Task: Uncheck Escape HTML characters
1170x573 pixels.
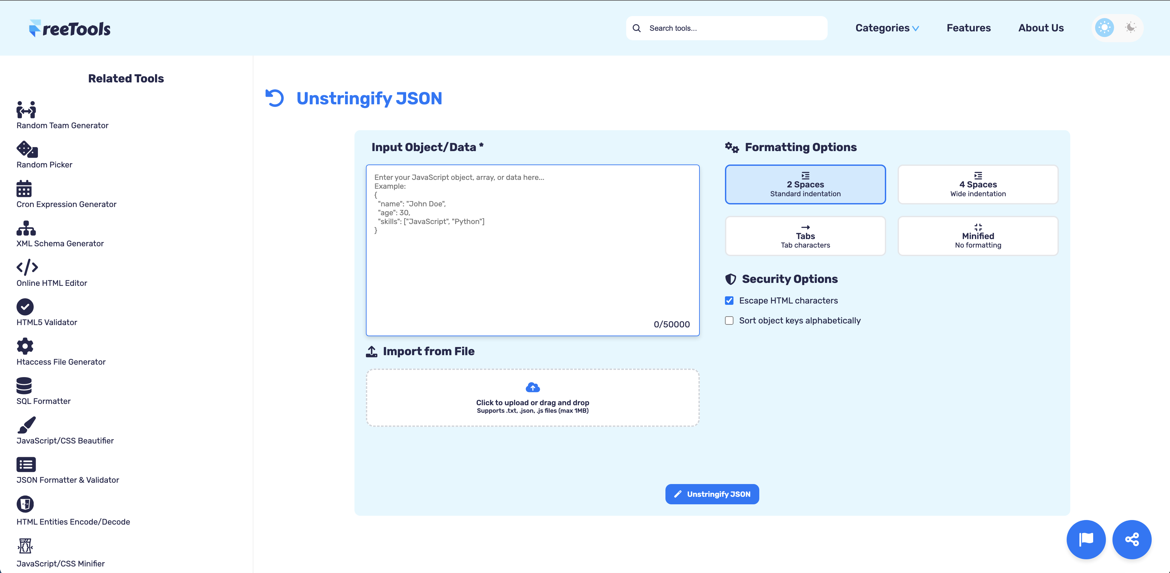Action: 730,300
